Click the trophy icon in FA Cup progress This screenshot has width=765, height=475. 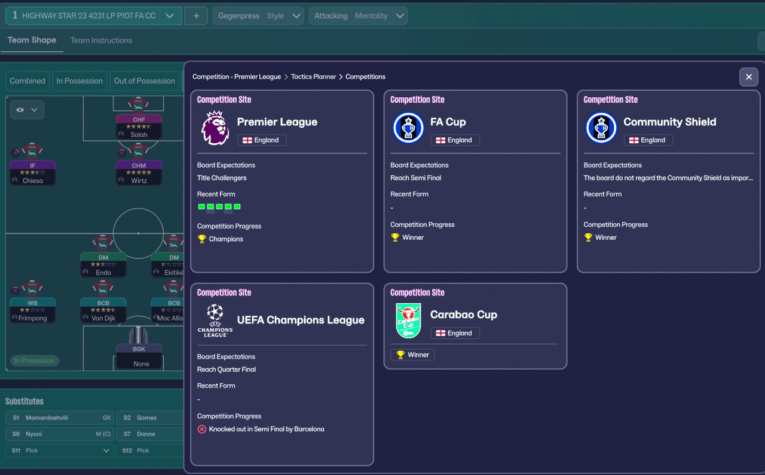tap(395, 237)
